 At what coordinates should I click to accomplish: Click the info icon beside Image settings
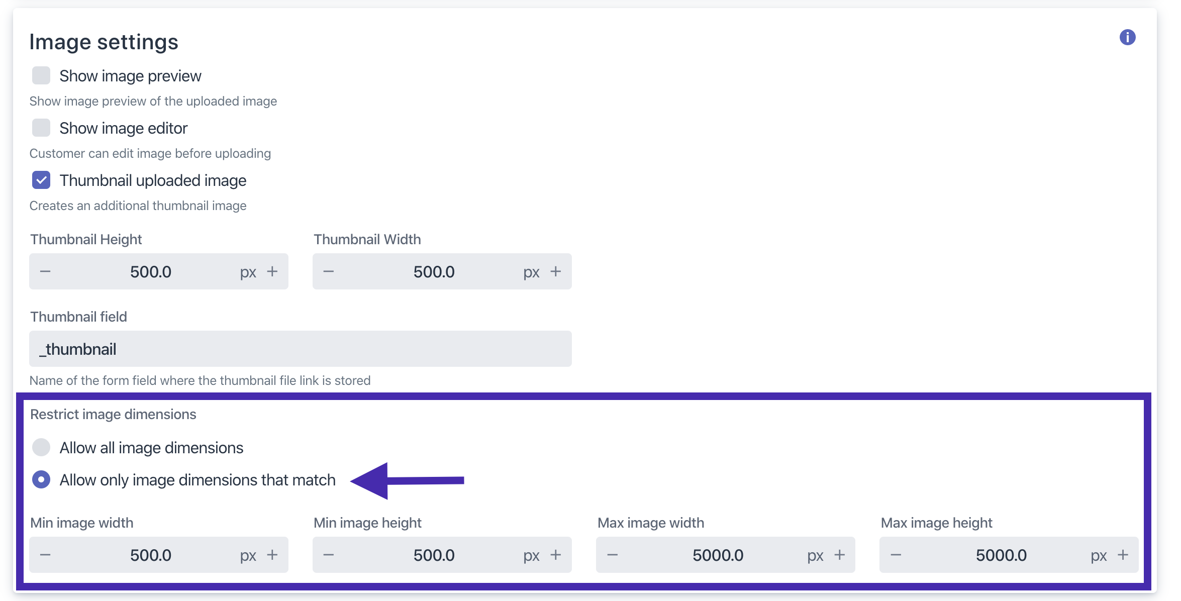tap(1127, 37)
